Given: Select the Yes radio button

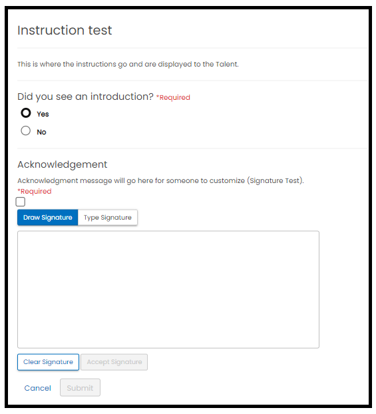Looking at the screenshot, I should pyautogui.click(x=25, y=113).
